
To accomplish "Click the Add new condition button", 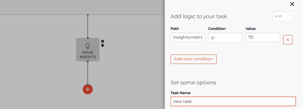I will coord(193,59).
